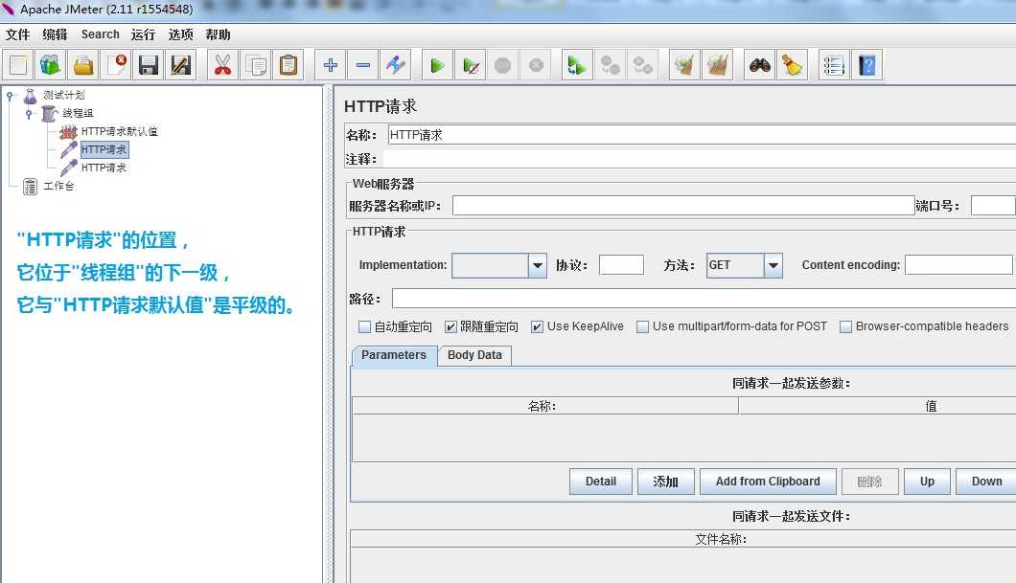The width and height of the screenshot is (1016, 583).
Task: Start the test with green play icon
Action: (437, 65)
